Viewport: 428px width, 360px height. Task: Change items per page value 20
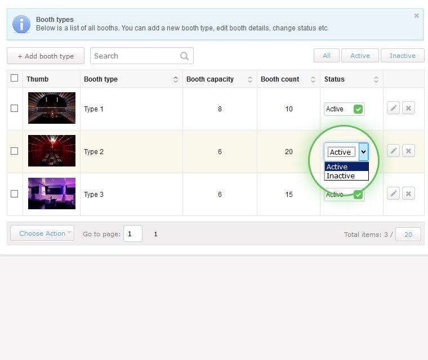[x=408, y=235]
